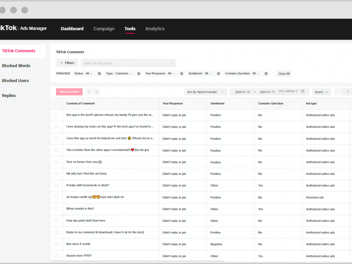Image resolution: width=352 pixels, height=264 pixels.
Task: Open Blocked Words in sidebar
Action: (16, 66)
